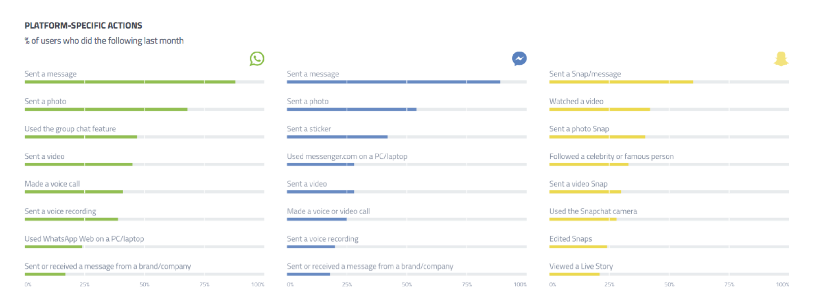The height and width of the screenshot is (306, 816).
Task: Click the Messenger 'Sent a sticker' label
Action: [x=309, y=129]
